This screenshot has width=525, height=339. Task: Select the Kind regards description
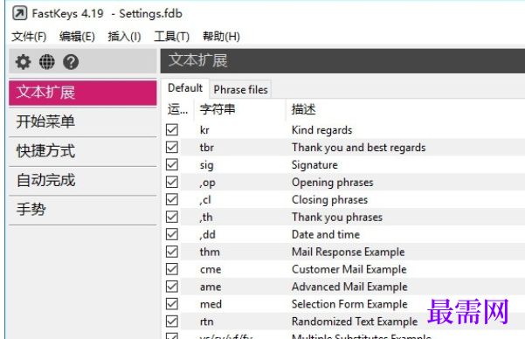(321, 130)
